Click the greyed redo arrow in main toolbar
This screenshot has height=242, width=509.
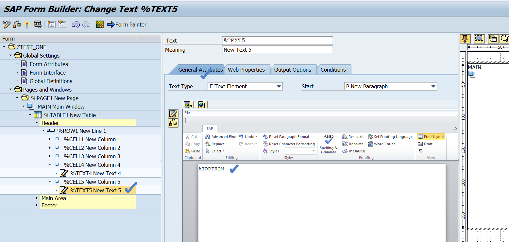86,24
